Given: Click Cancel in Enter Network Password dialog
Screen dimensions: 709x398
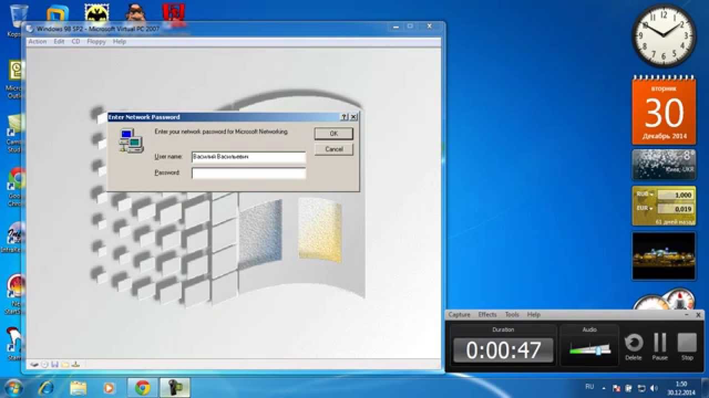Looking at the screenshot, I should pyautogui.click(x=333, y=149).
